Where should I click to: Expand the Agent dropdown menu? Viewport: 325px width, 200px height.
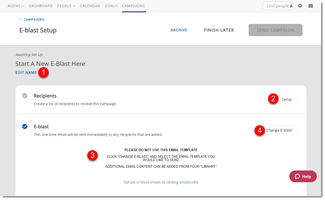point(16,6)
